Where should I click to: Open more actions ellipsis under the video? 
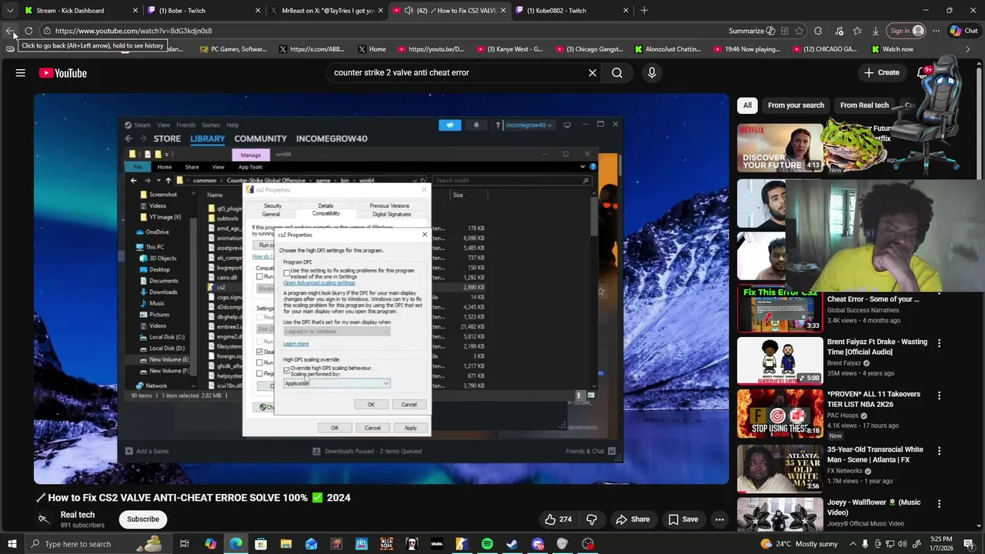point(720,519)
